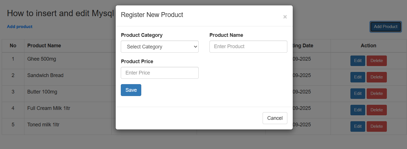Delete Full Cream Milk 1ltr product
Viewport: 407px width, 149px height.
[377, 110]
